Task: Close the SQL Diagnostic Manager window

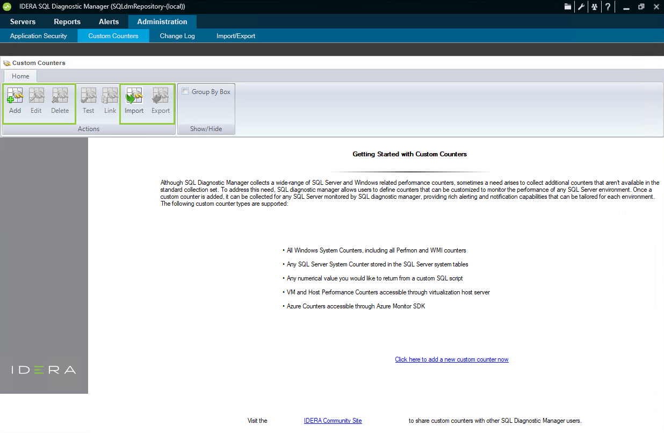Action: point(655,7)
